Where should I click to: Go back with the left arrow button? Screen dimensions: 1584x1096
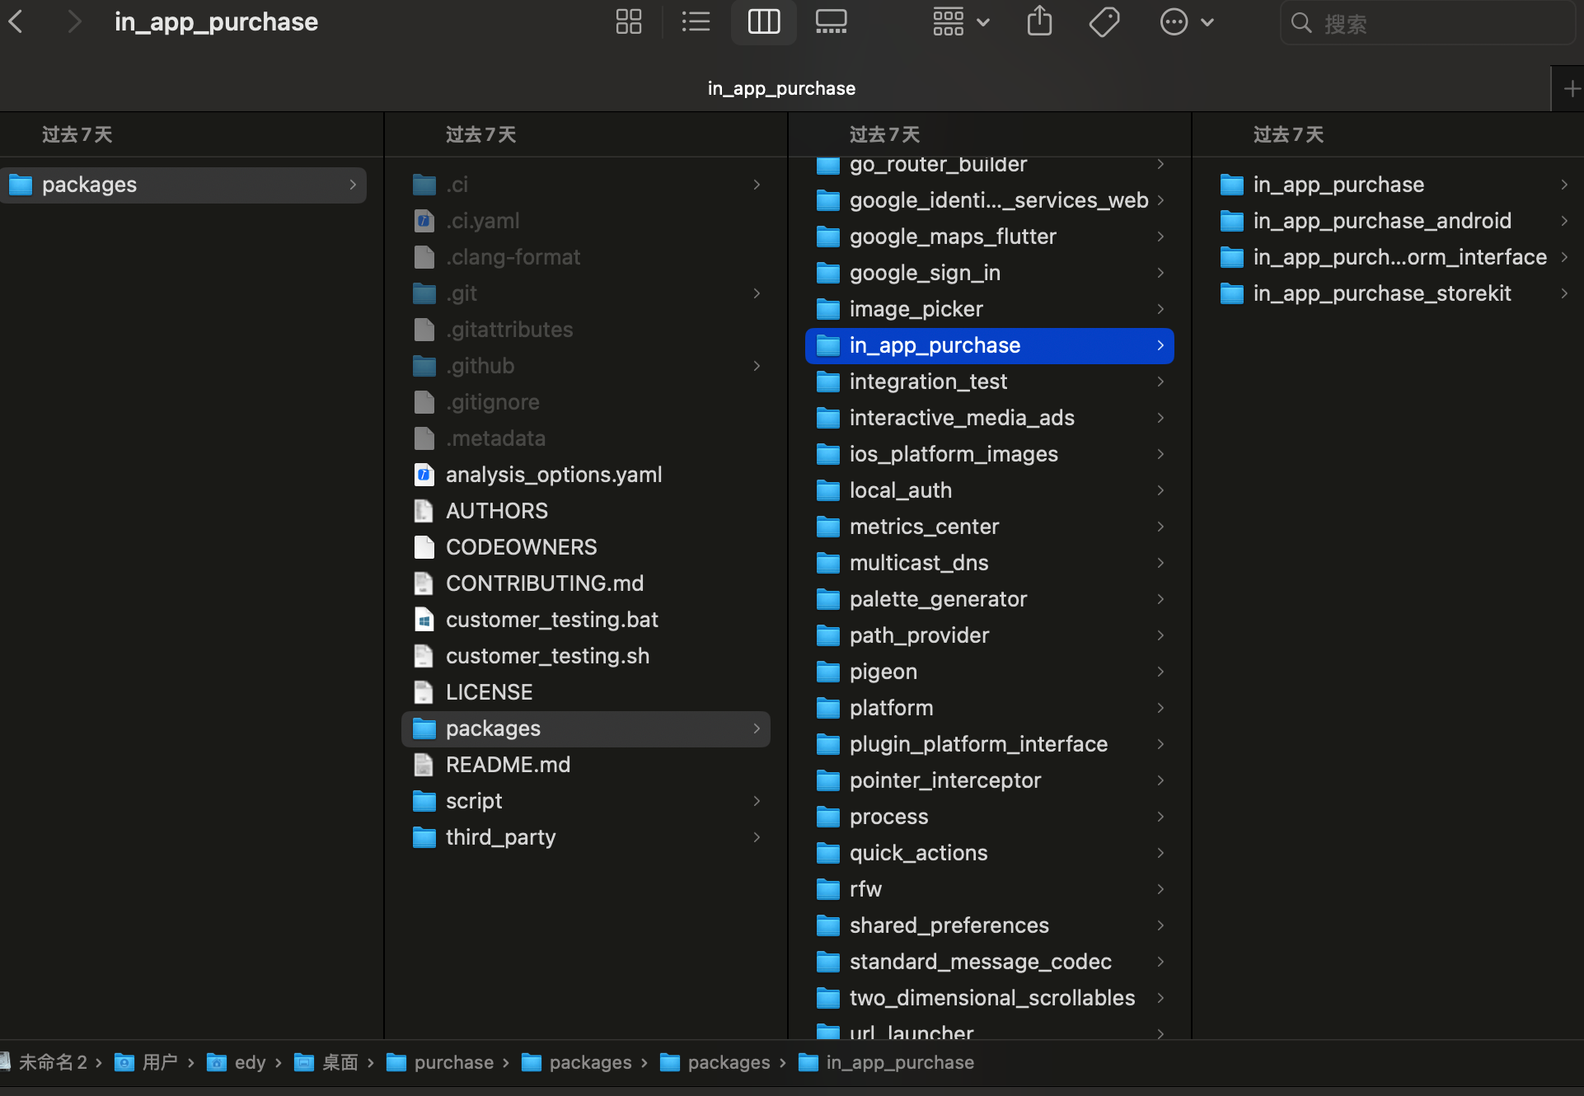(x=16, y=22)
